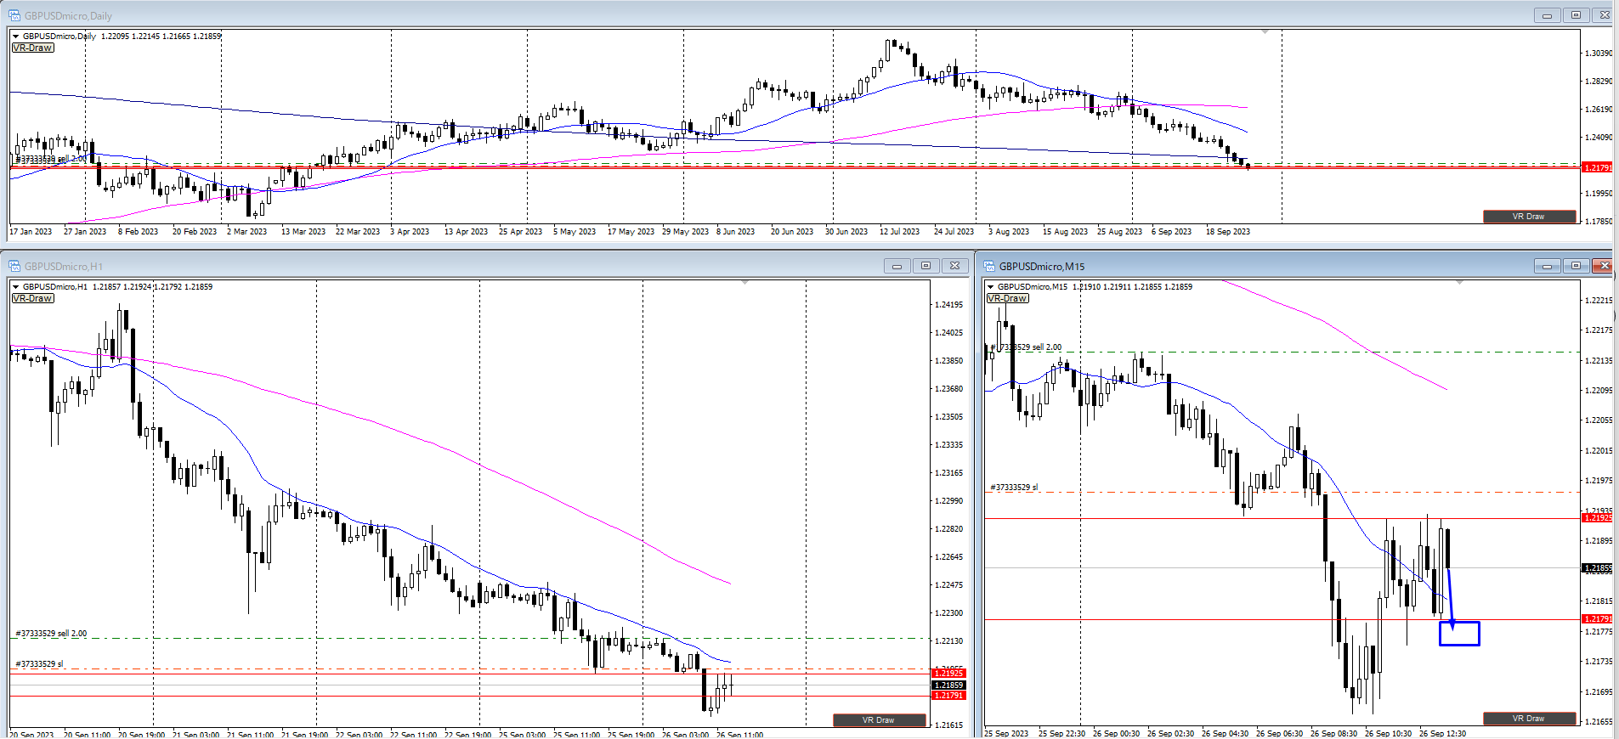Viewport: 1619px width, 739px height.
Task: Select the '#37333529 sell 2.00' order label in the H1 chart
Action: 51,634
